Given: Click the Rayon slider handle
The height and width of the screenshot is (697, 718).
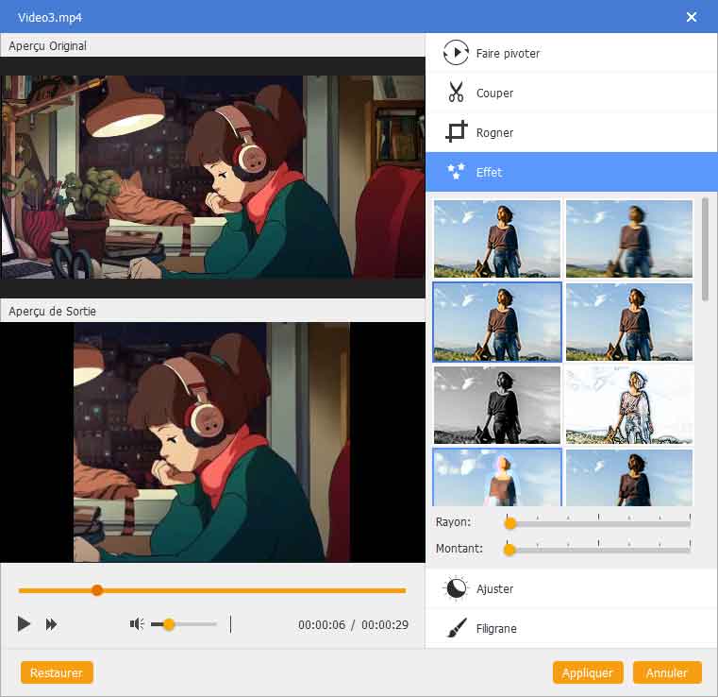Looking at the screenshot, I should (x=510, y=522).
